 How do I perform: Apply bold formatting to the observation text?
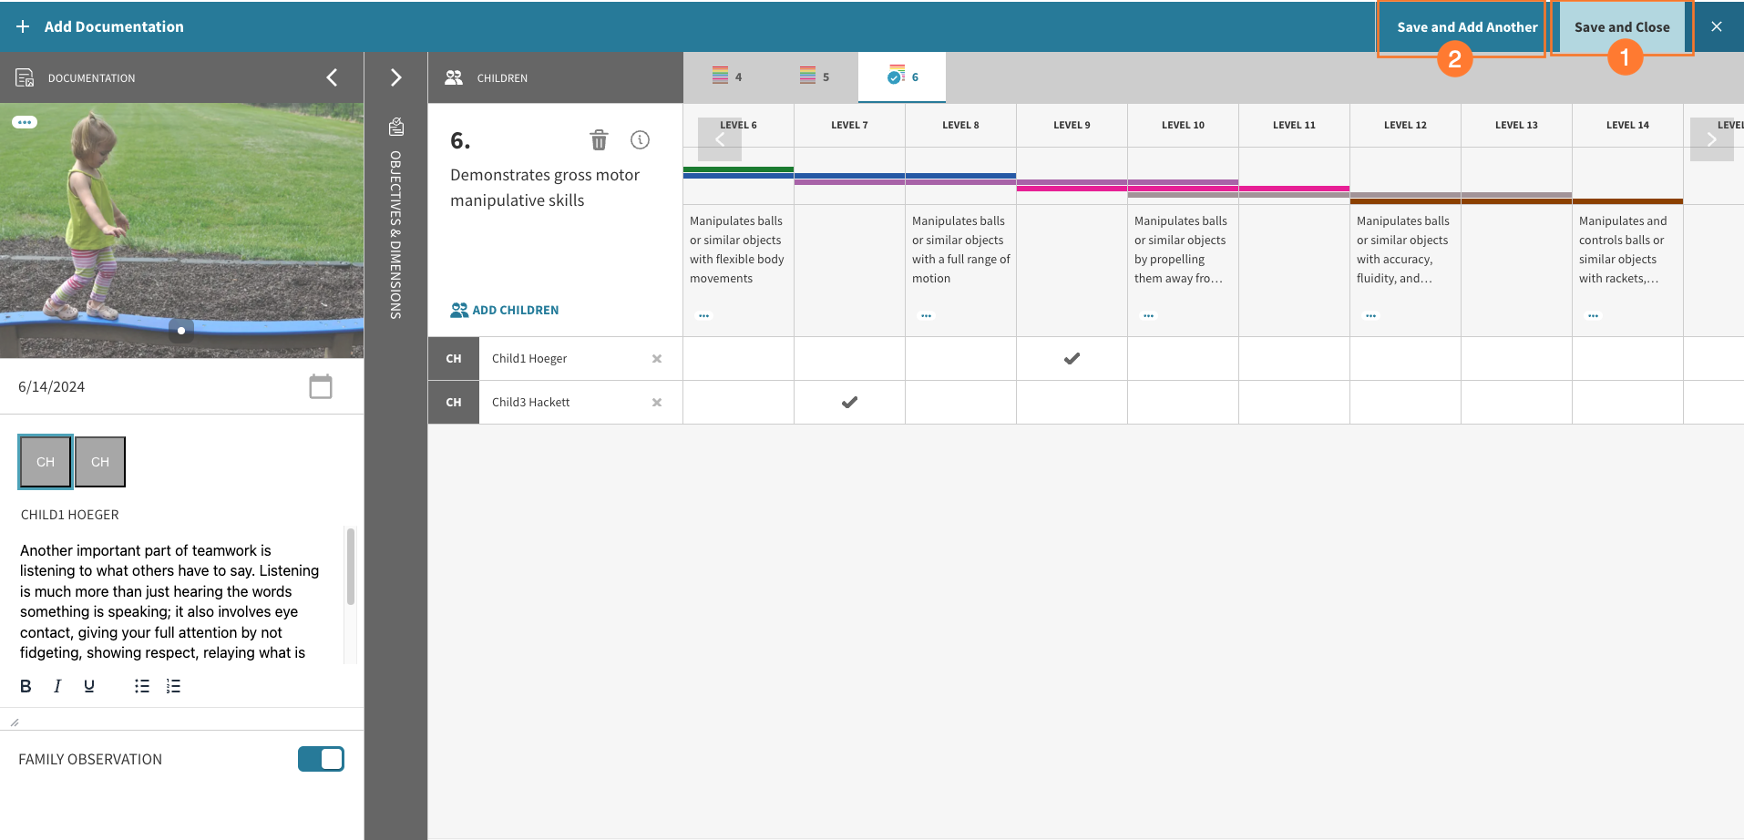click(26, 685)
